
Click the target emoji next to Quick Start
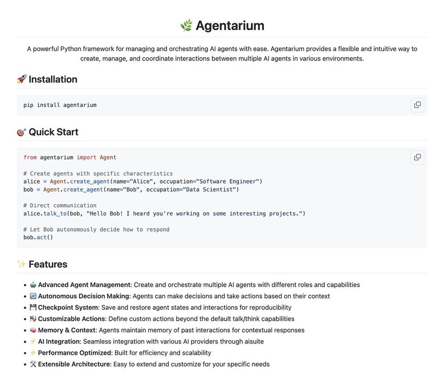tap(22, 132)
